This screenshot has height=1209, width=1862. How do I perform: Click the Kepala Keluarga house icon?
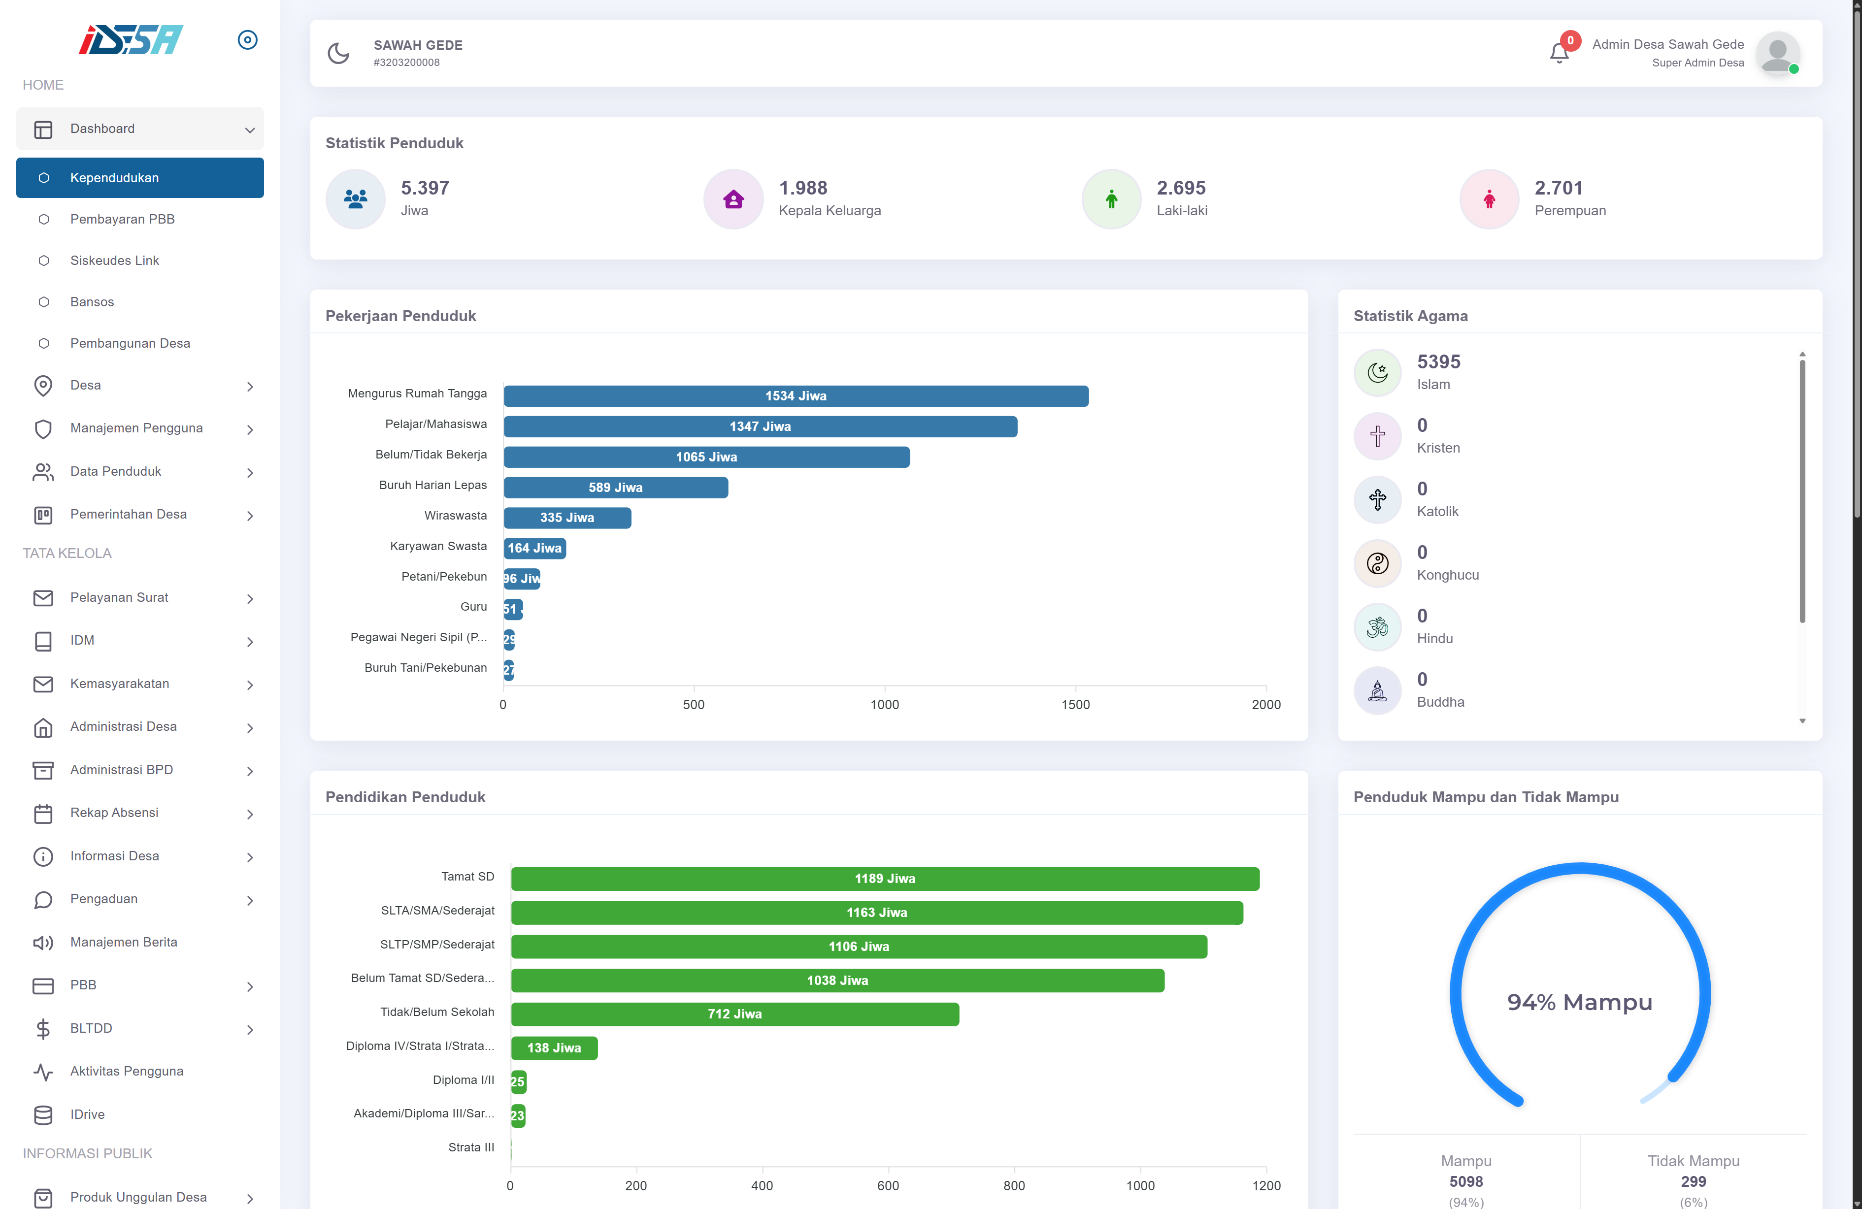tap(733, 199)
